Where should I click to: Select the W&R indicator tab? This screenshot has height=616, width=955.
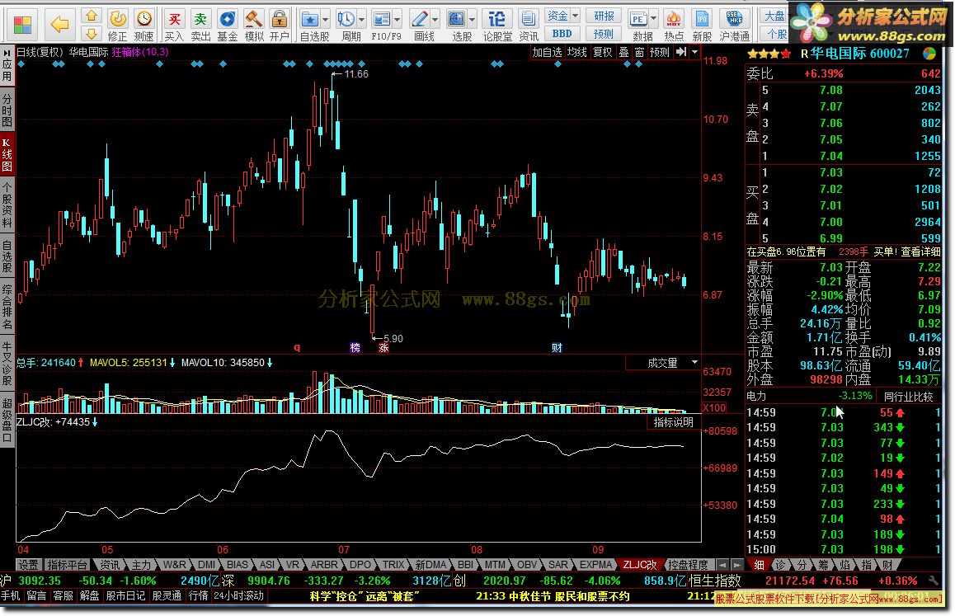(x=174, y=565)
